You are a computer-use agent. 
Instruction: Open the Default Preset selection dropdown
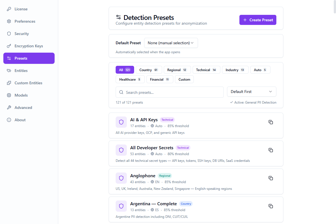click(x=171, y=43)
